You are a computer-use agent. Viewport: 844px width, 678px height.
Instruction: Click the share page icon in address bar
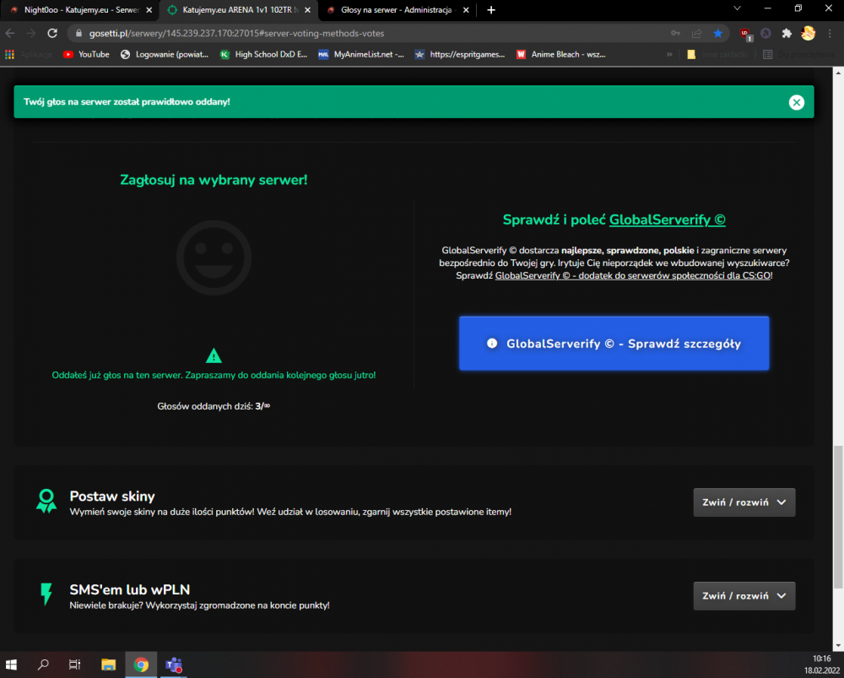coord(696,34)
